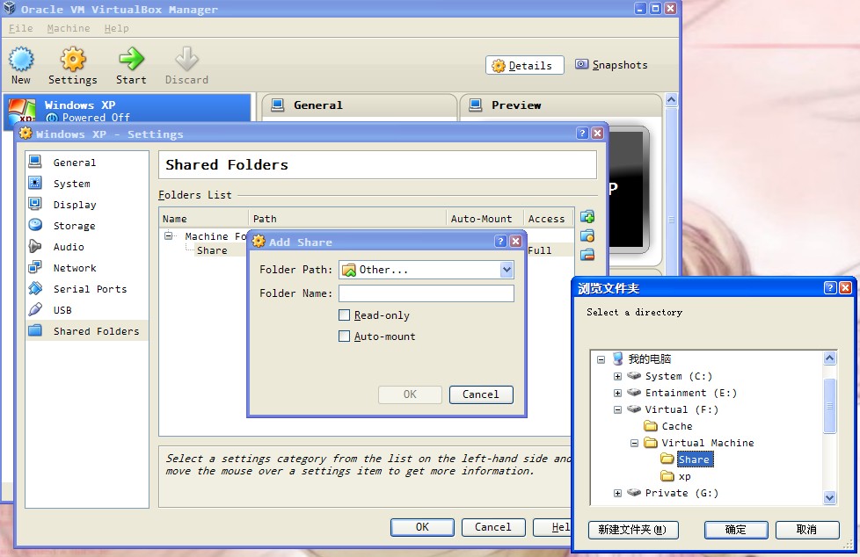The width and height of the screenshot is (860, 557).
Task: Click the Settings dialog help question button
Action: (582, 134)
